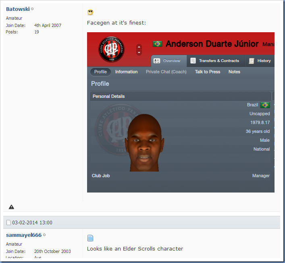The image size is (285, 263).
Task: Select the Profile sub-tab
Action: click(x=100, y=72)
